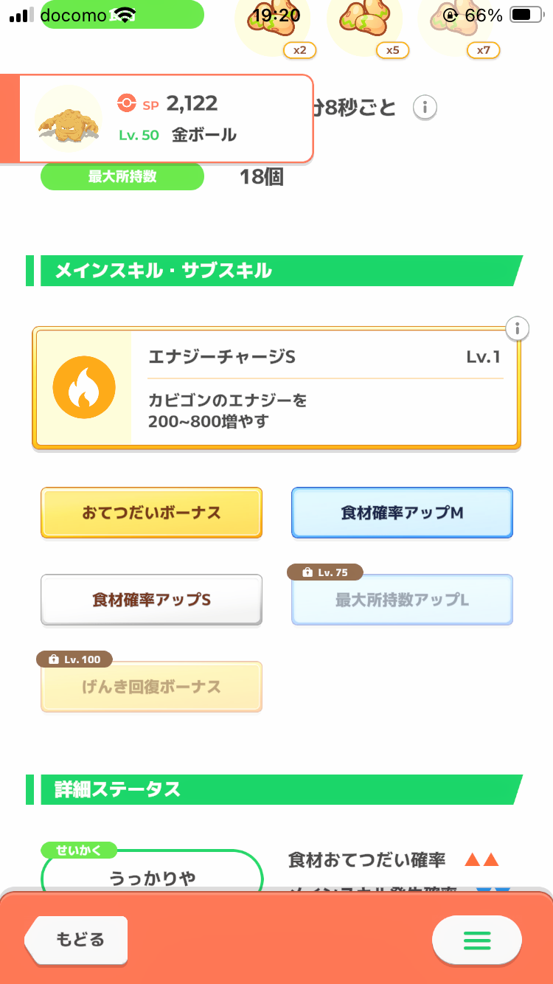Select the おてつだいボーナス sub skill
This screenshot has width=553, height=984.
(151, 513)
